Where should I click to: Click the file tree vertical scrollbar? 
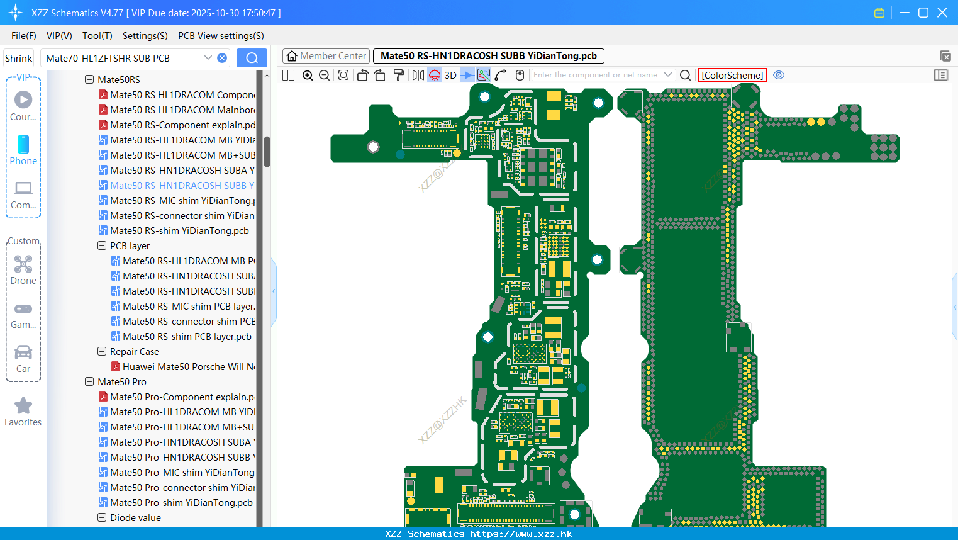tap(267, 151)
